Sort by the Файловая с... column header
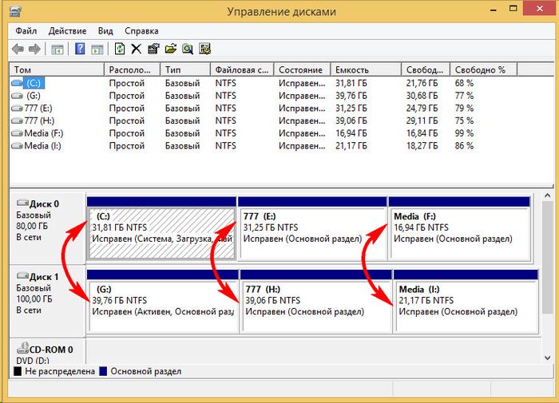 pyautogui.click(x=243, y=70)
